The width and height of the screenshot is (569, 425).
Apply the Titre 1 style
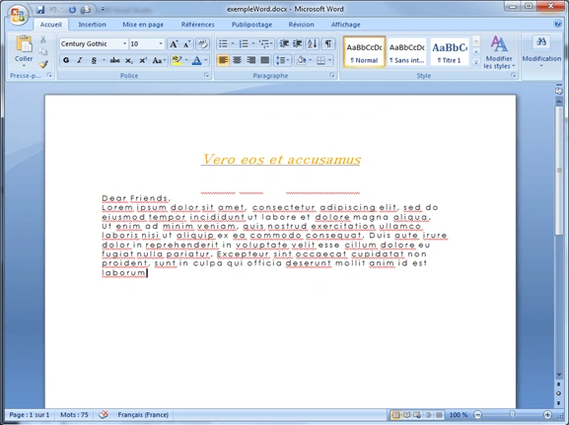pyautogui.click(x=450, y=51)
